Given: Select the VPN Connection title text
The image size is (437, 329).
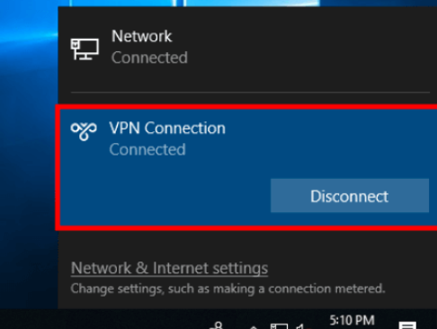Looking at the screenshot, I should [167, 129].
